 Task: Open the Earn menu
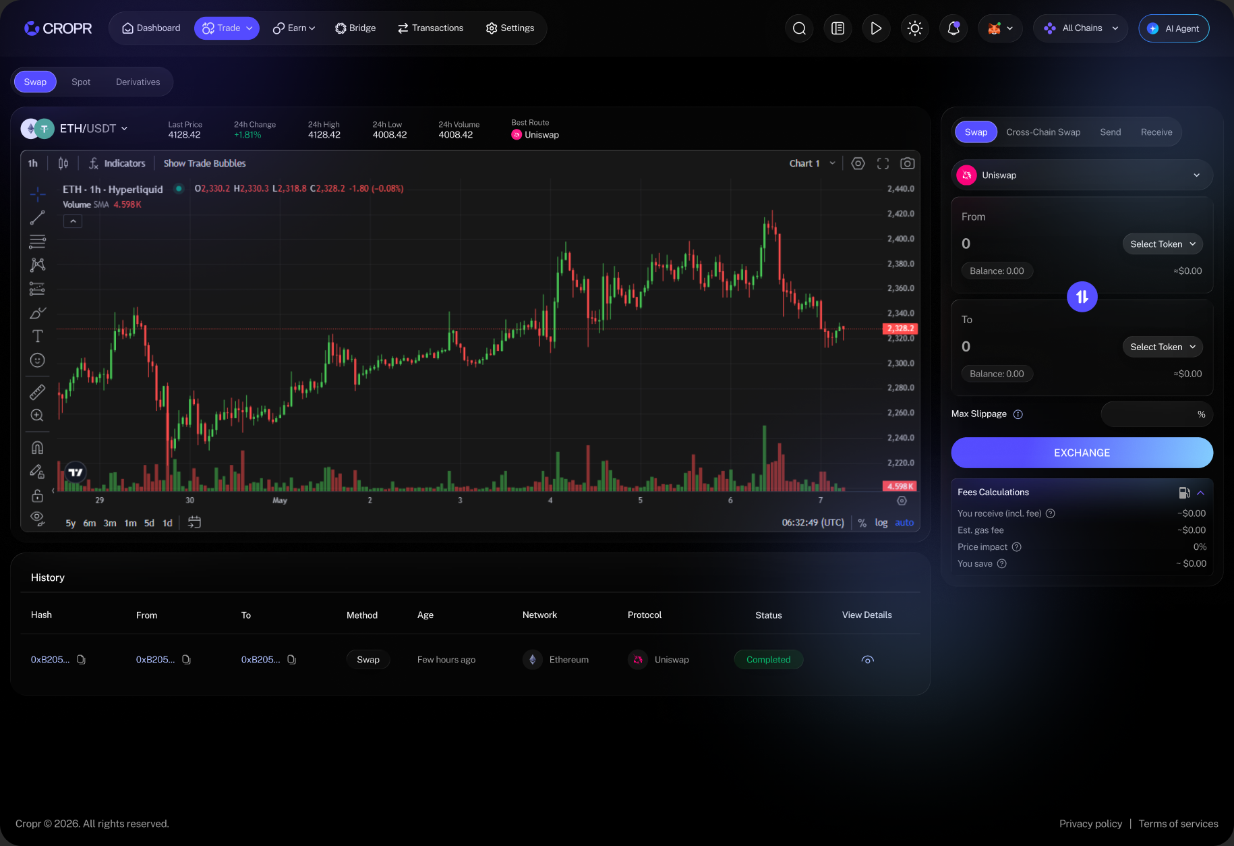pyautogui.click(x=294, y=28)
